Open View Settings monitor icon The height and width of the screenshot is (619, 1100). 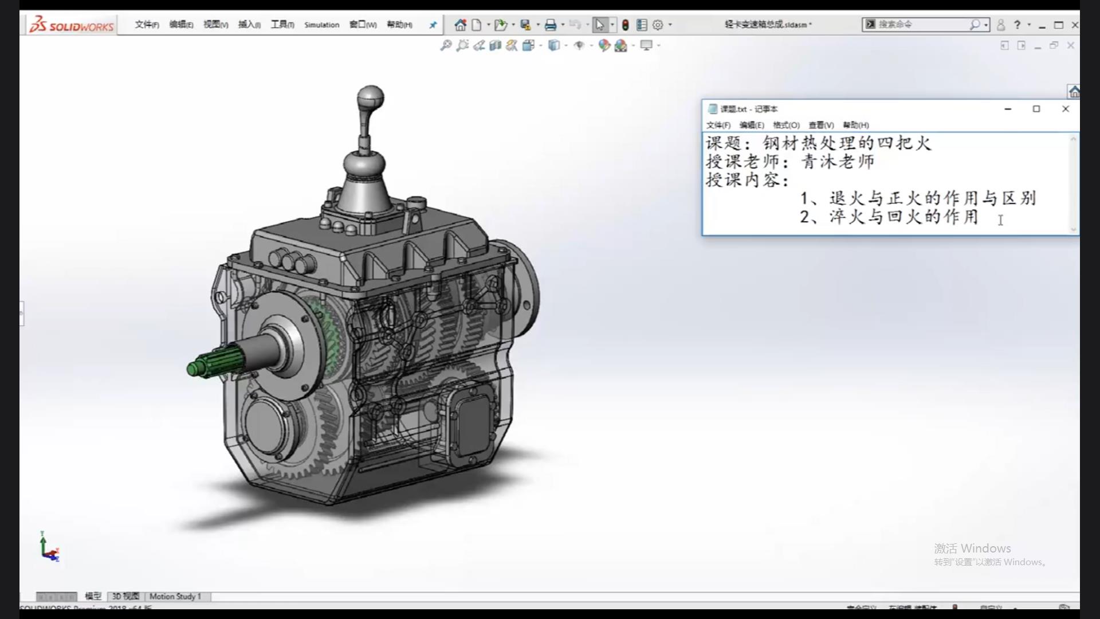click(x=646, y=45)
